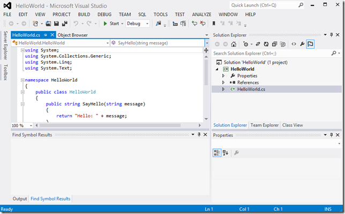Switch to the Object Browser tab
Image resolution: width=345 pixels, height=214 pixels.
(72, 35)
